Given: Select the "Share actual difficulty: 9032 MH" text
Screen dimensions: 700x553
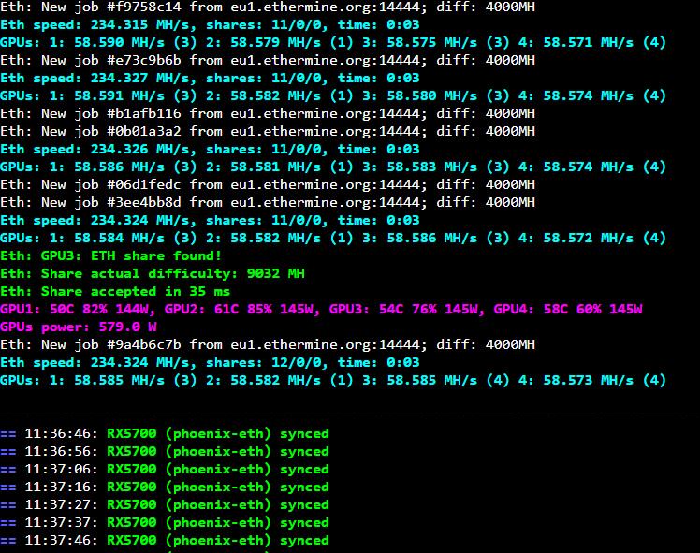Looking at the screenshot, I should tap(153, 273).
